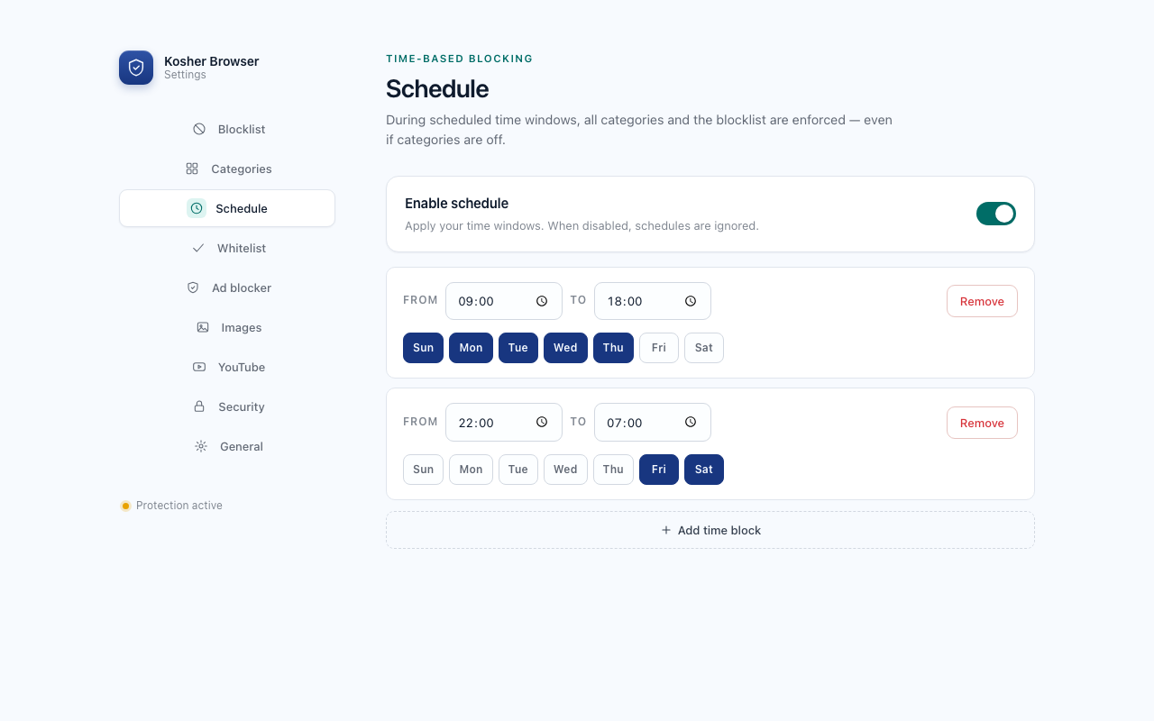Click the Blocklist ban icon in sidebar

[x=199, y=129]
